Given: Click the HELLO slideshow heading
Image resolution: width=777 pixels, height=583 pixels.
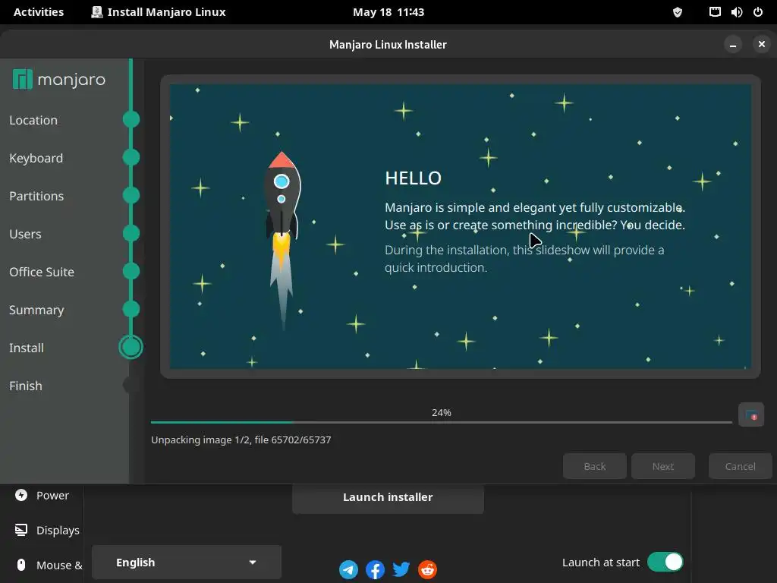Looking at the screenshot, I should click(414, 178).
